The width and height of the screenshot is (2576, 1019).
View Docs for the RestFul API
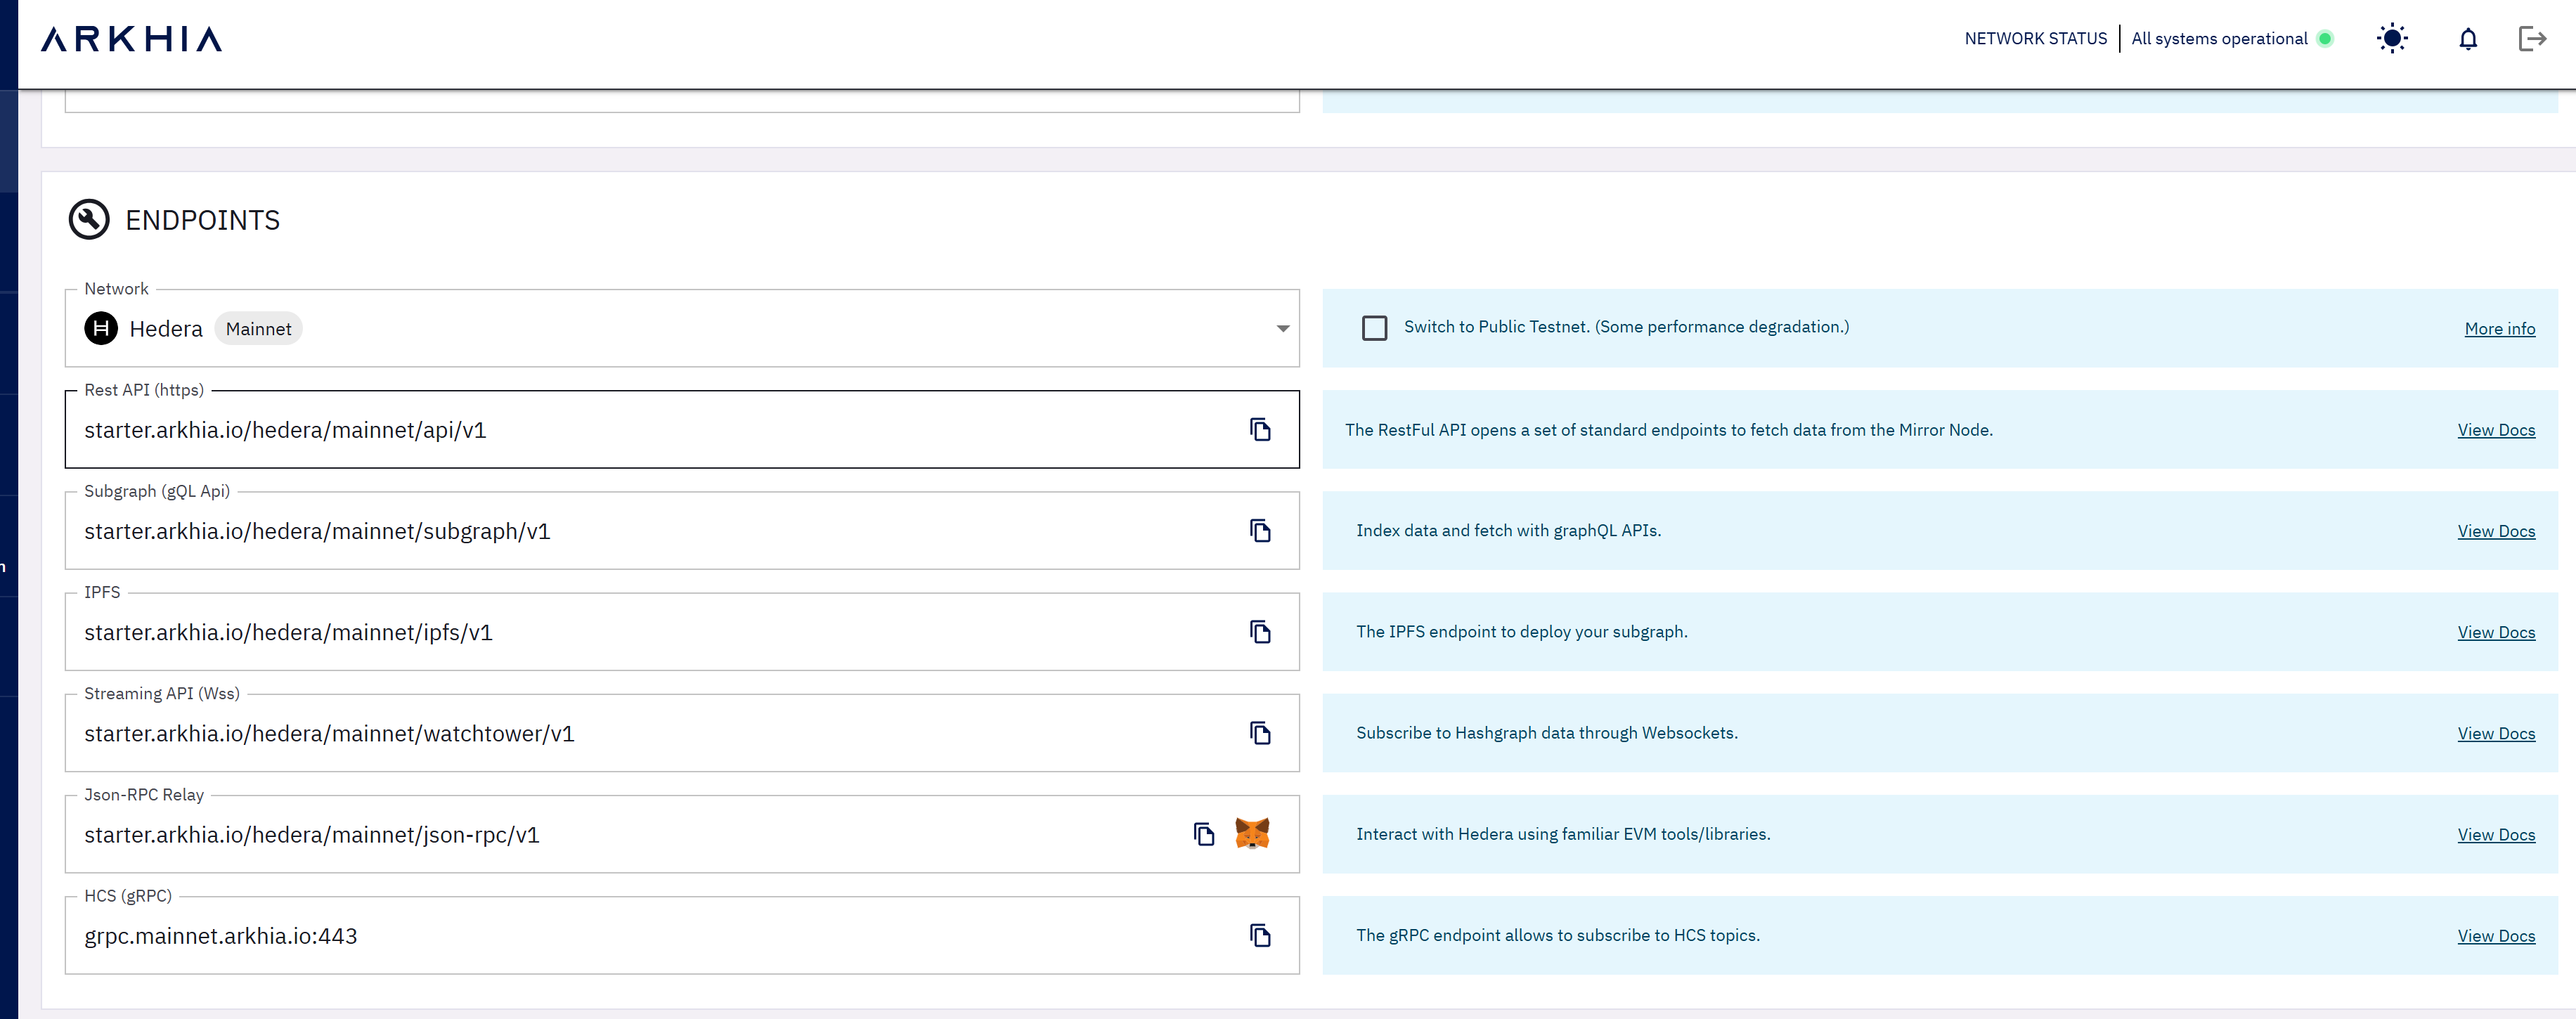coord(2496,430)
